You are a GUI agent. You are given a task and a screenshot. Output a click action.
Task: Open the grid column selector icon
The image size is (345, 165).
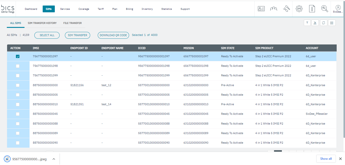[332, 23]
